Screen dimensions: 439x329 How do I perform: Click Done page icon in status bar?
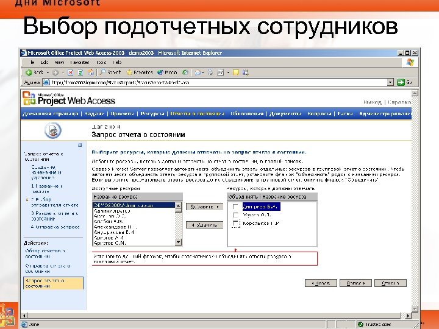(24, 324)
